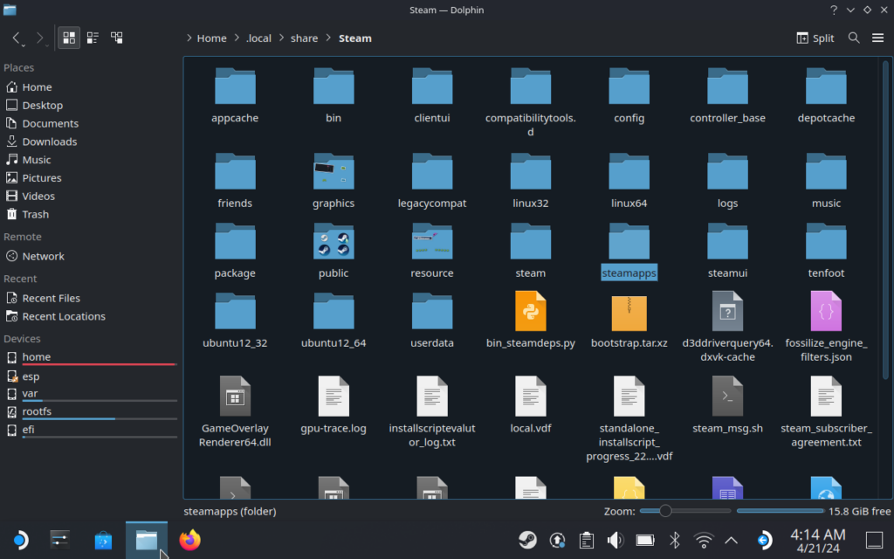Select the public folder with Steam logos
This screenshot has width=894, height=559.
(334, 251)
